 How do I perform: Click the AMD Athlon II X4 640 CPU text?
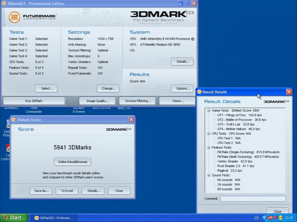[x=167, y=39]
